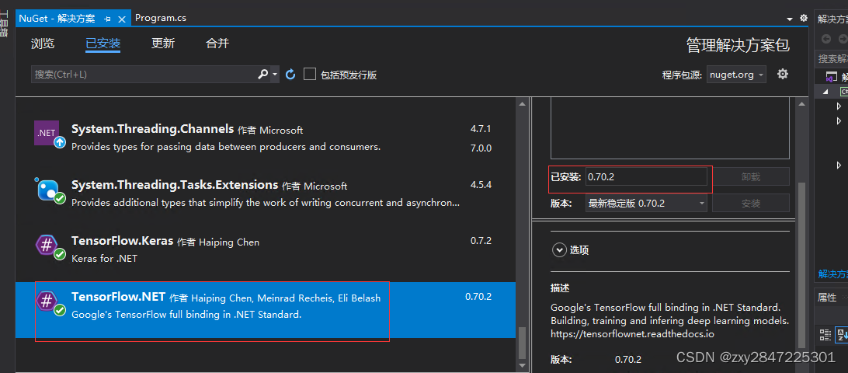
Task: Select the TensorFlow.Keras package name
Action: 122,240
